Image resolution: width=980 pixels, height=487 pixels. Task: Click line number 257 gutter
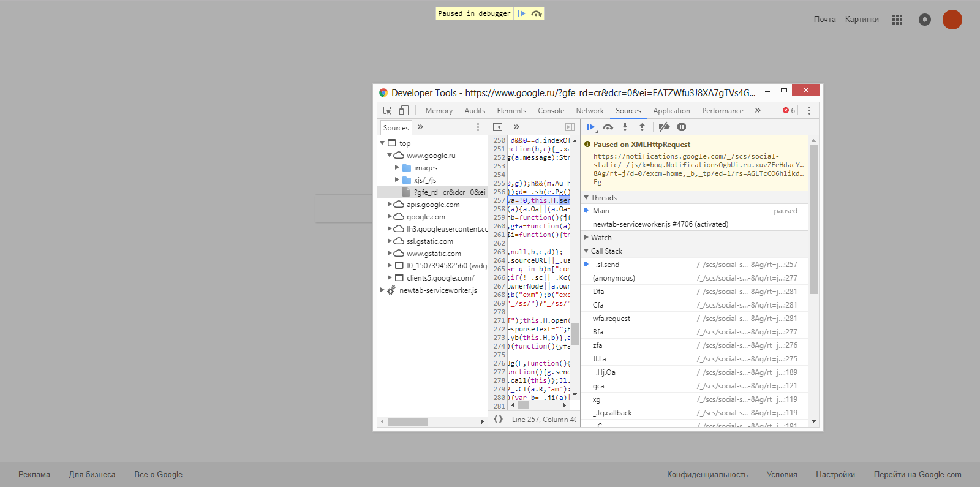tap(499, 200)
